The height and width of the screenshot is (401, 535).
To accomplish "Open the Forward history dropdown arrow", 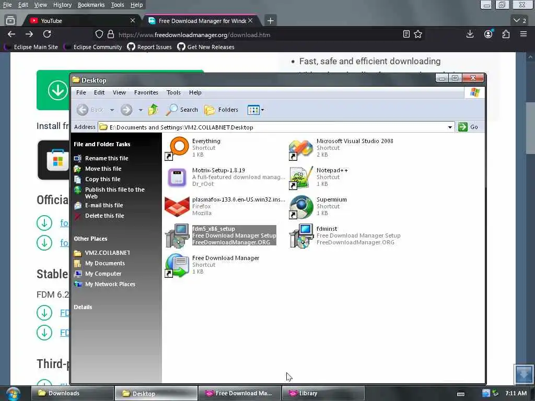I will (x=141, y=110).
